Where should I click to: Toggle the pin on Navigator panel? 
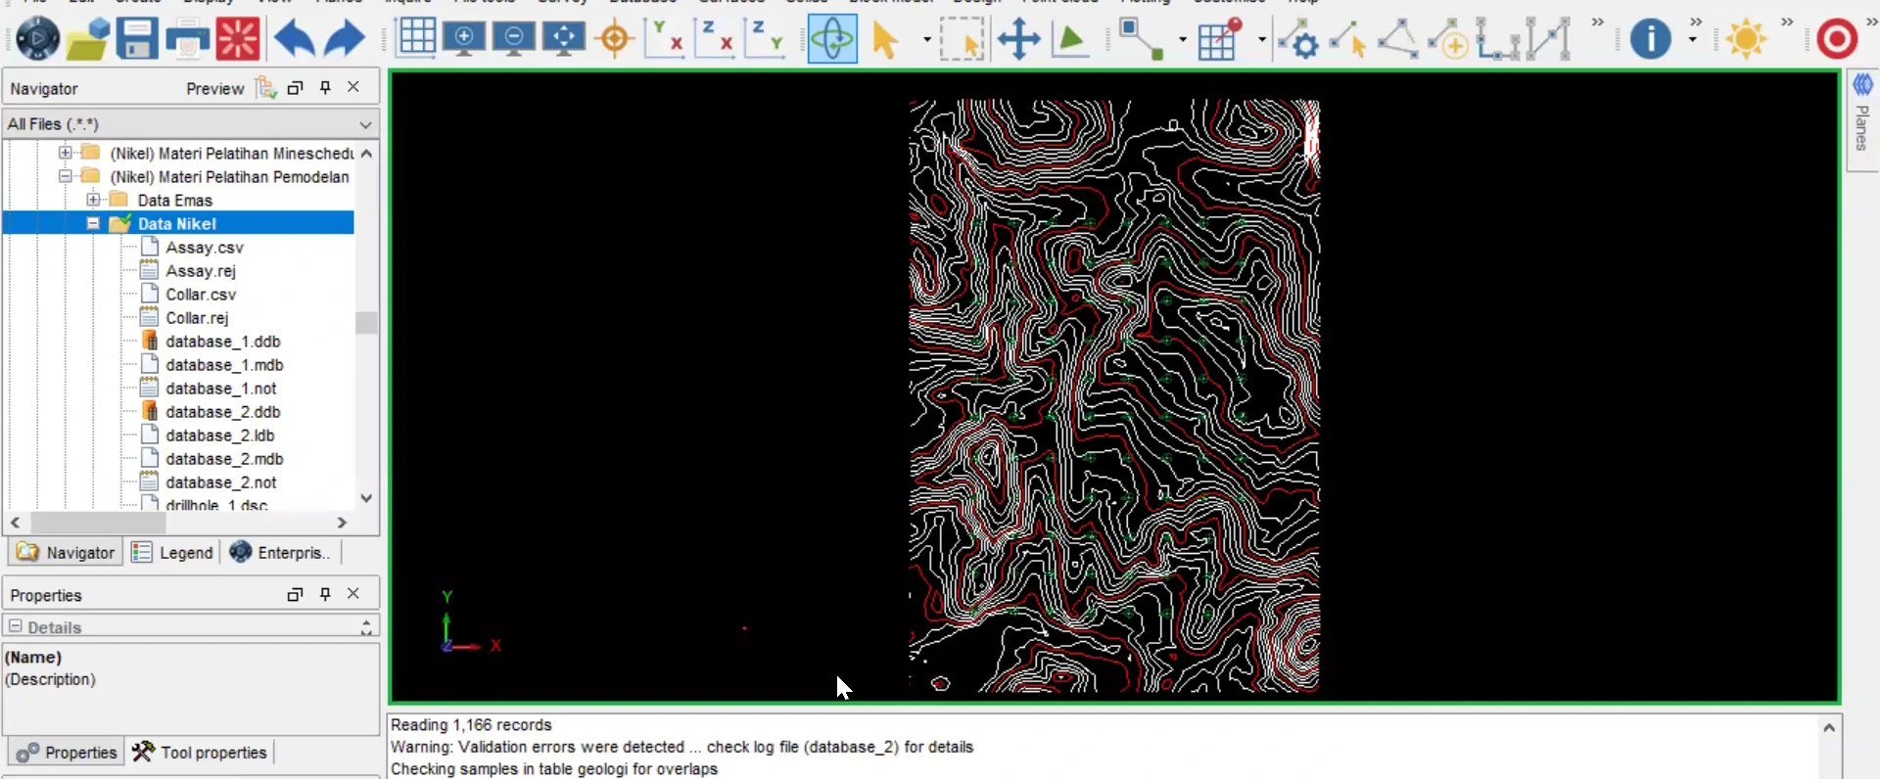(x=325, y=87)
